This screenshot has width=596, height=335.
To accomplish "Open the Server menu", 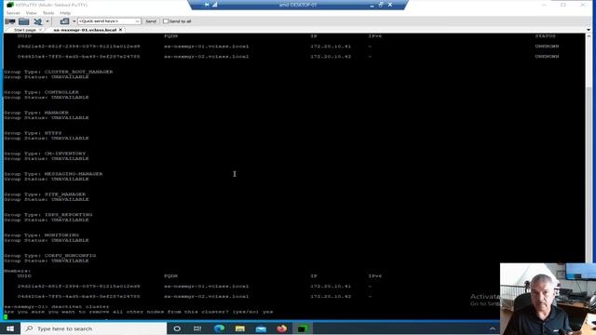I will pos(13,13).
